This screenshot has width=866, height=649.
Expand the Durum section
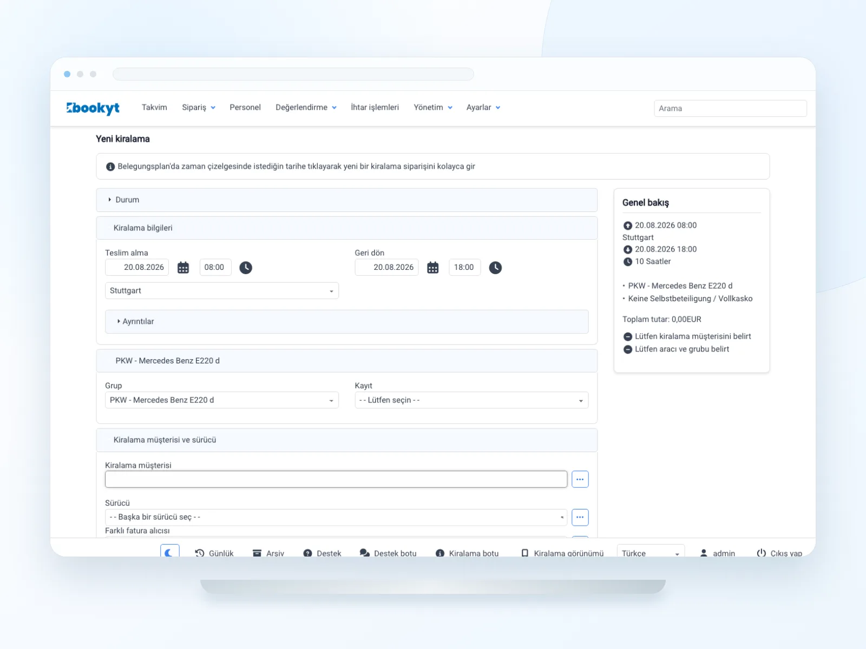click(346, 200)
